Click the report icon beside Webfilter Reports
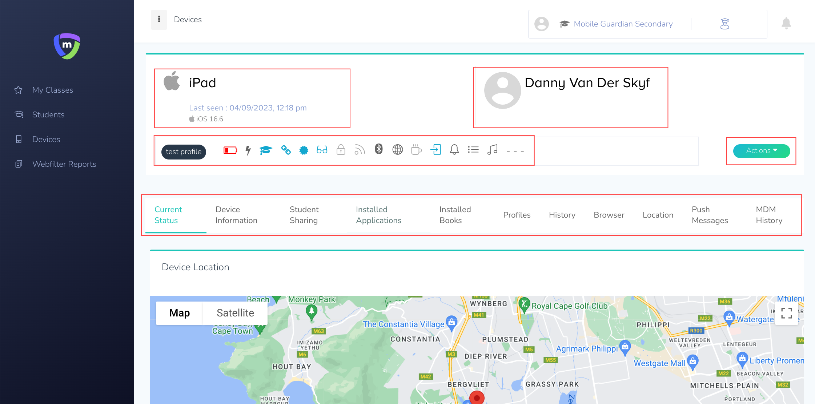 (x=19, y=164)
